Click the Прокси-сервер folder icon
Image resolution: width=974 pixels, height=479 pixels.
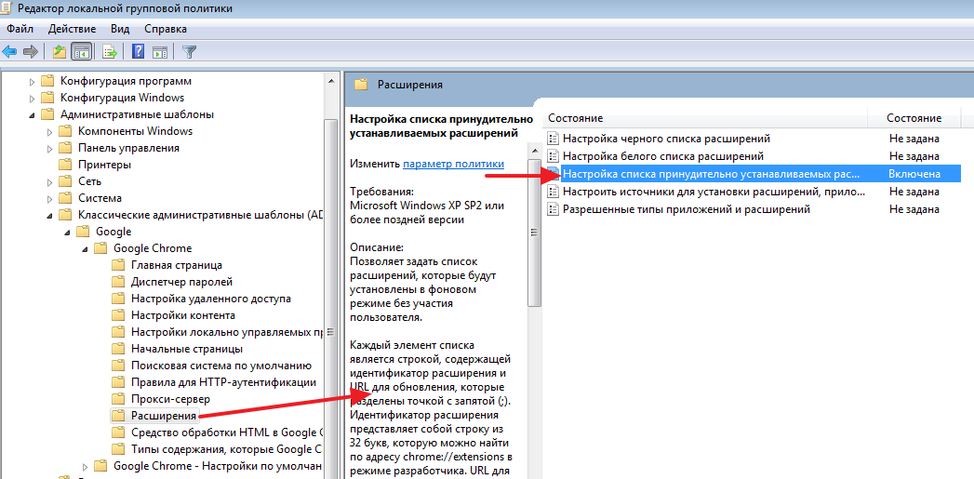click(118, 399)
